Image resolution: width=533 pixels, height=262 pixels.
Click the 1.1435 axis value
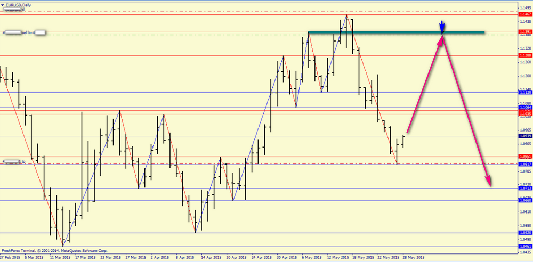click(526, 21)
